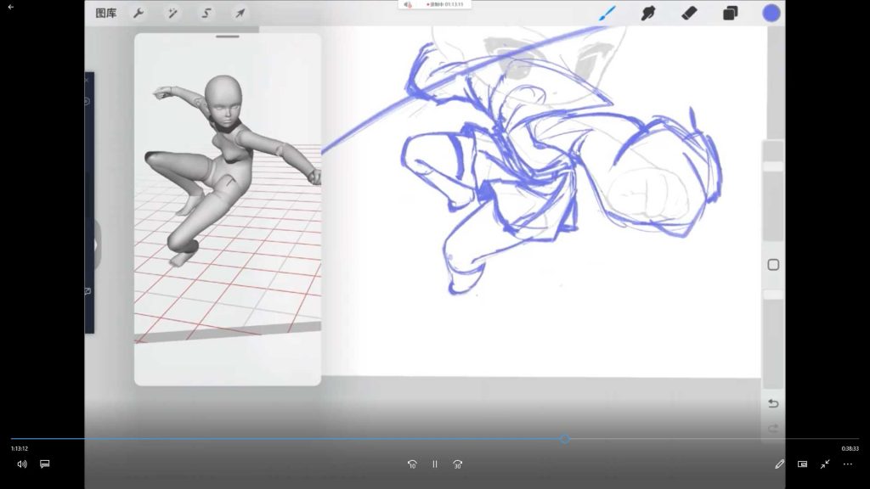This screenshot has width=870, height=489.
Task: Open the subtitles and captions menu
Action: pyautogui.click(x=45, y=464)
